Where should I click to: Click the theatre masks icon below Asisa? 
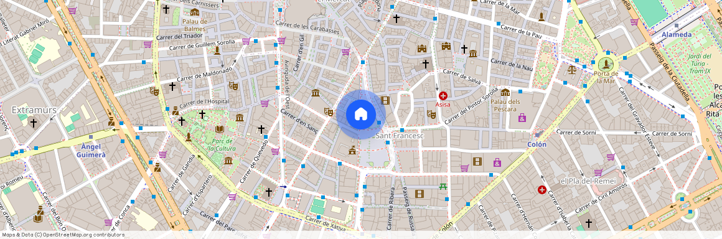431,114
